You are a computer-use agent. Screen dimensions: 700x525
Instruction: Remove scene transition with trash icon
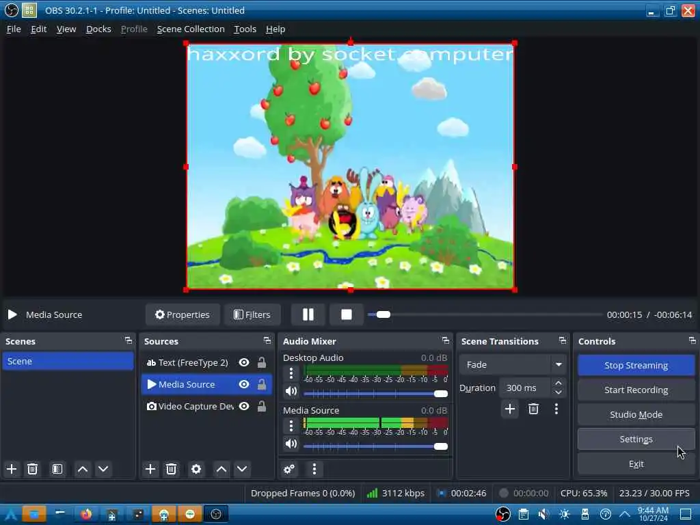click(x=533, y=409)
